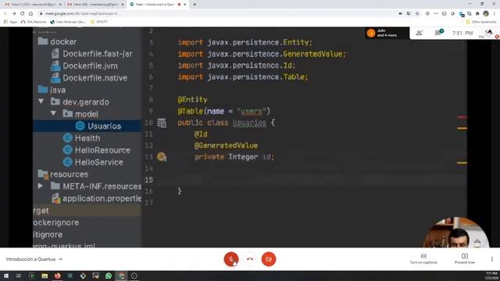The width and height of the screenshot is (500, 281).
Task: Show the participants list
Action: 420,33
